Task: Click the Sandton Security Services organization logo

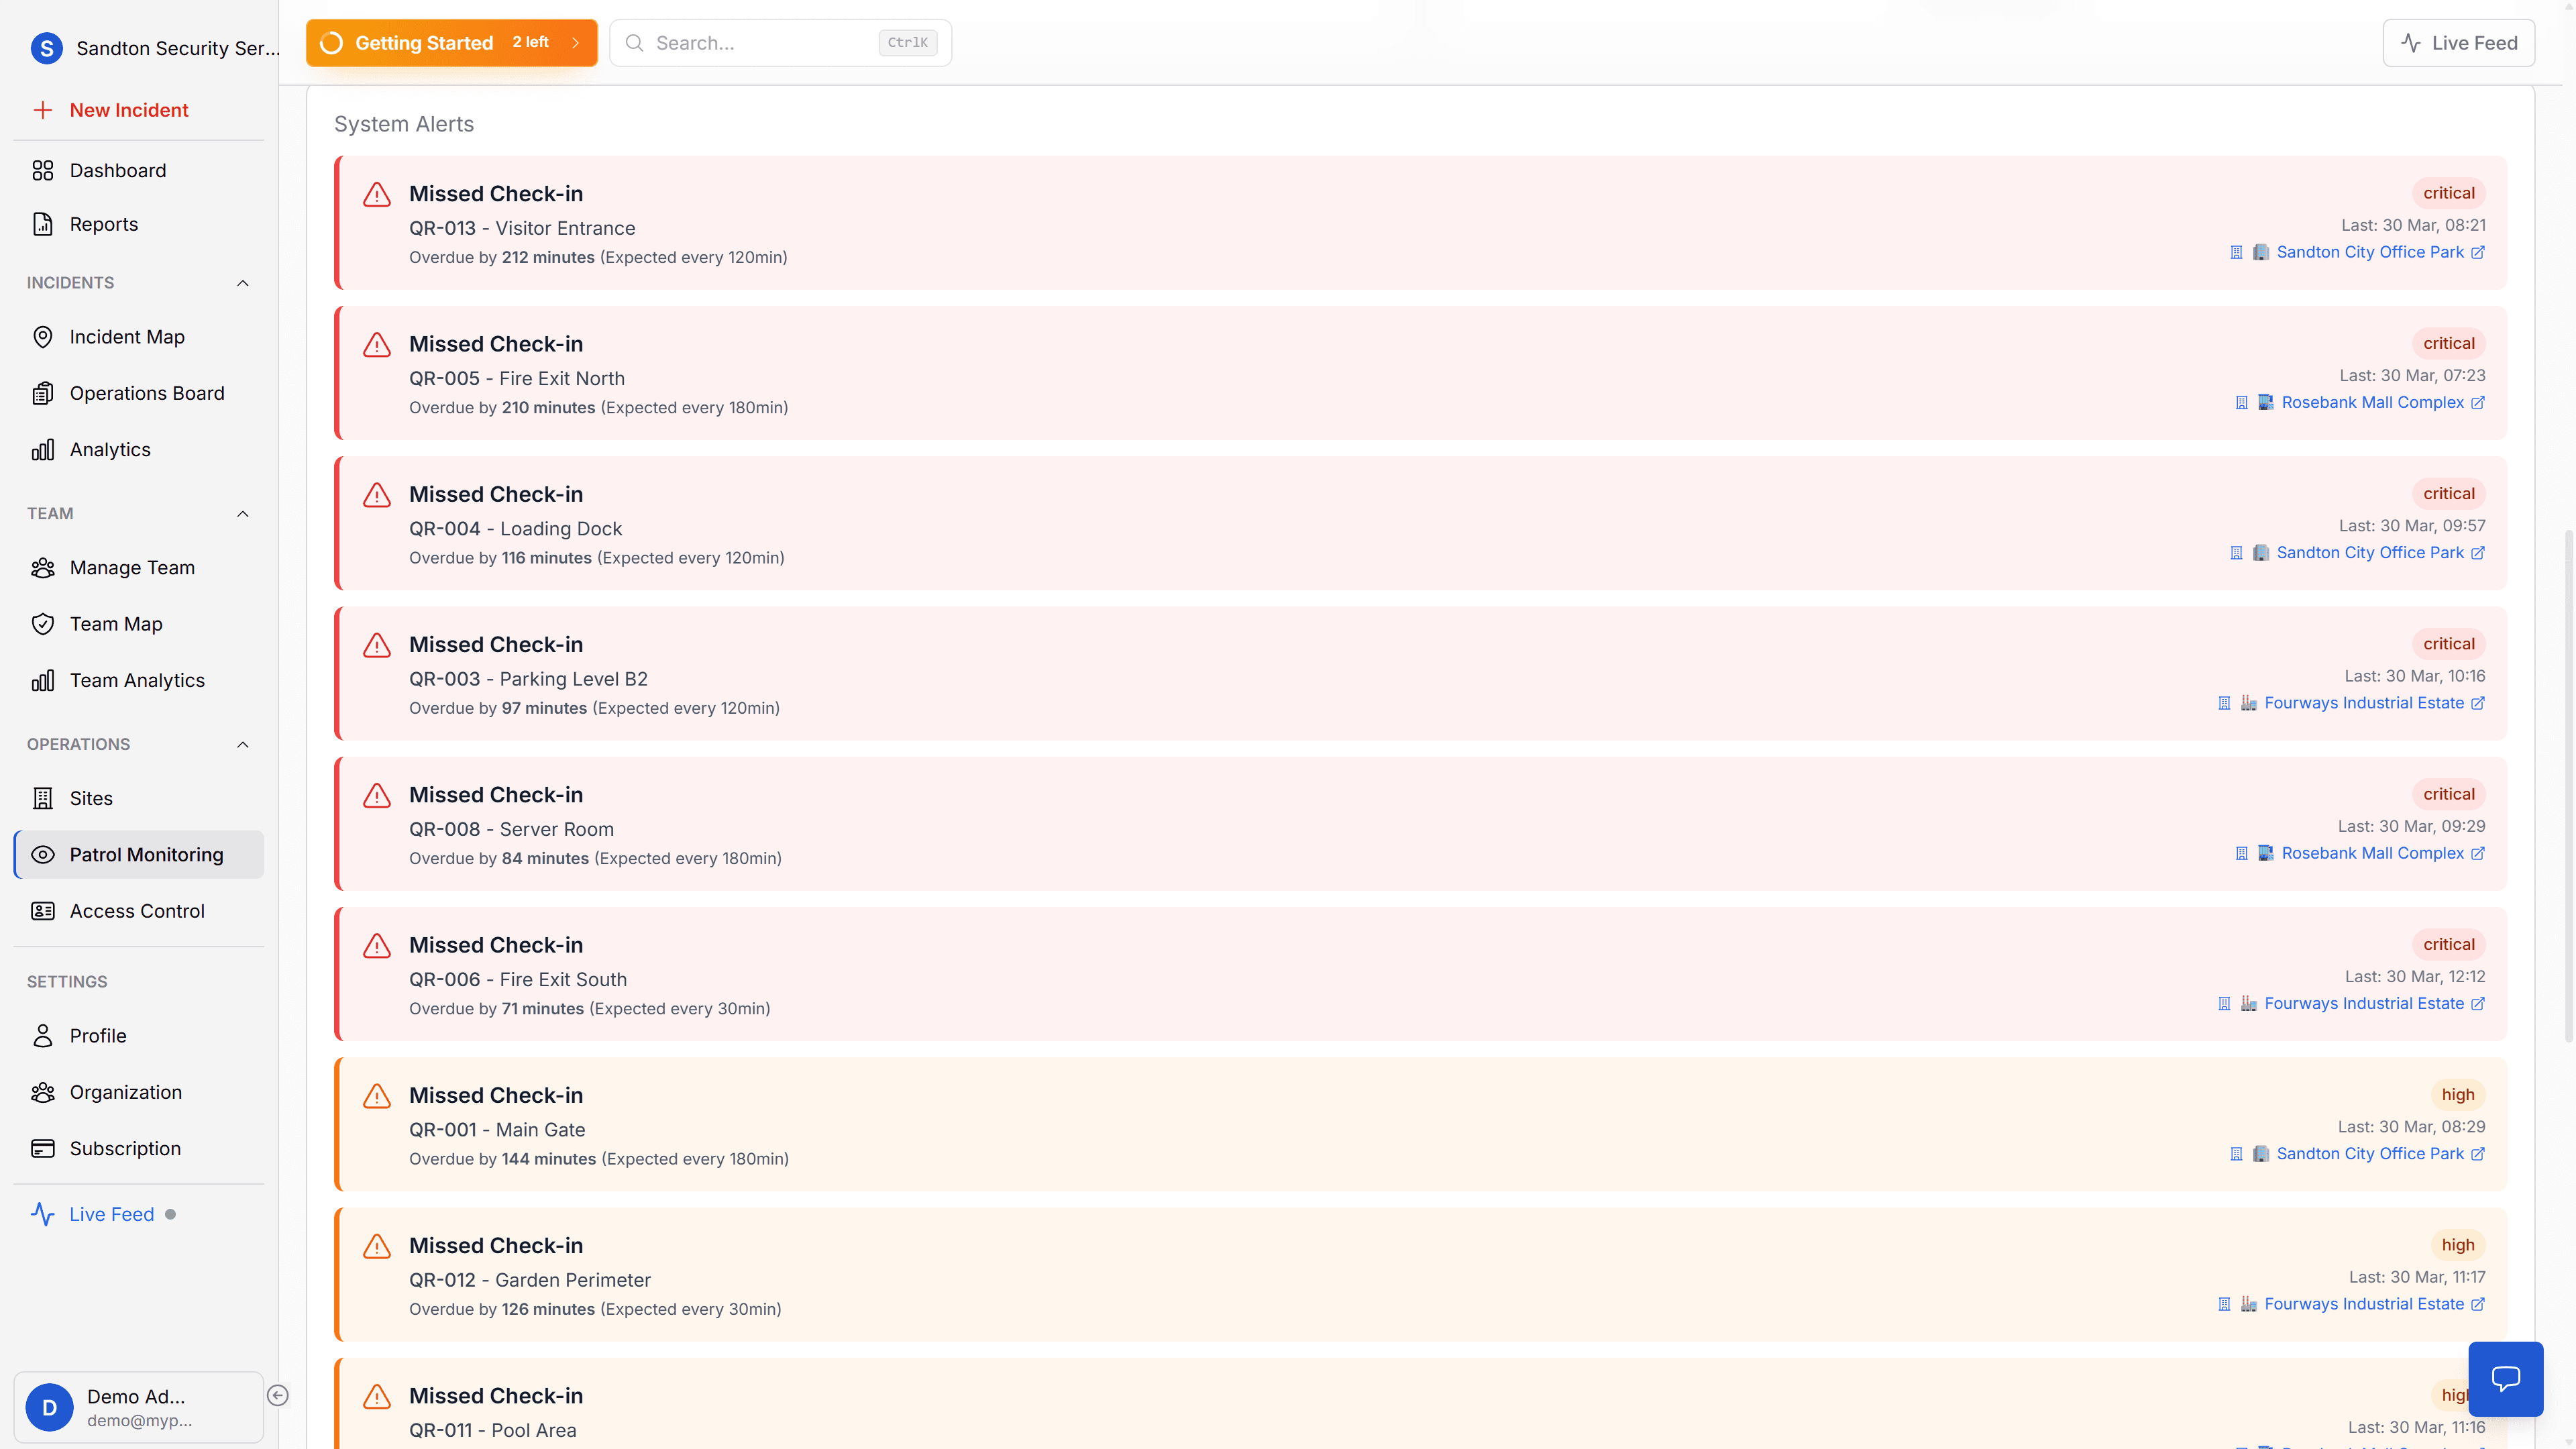Action: pyautogui.click(x=47, y=48)
